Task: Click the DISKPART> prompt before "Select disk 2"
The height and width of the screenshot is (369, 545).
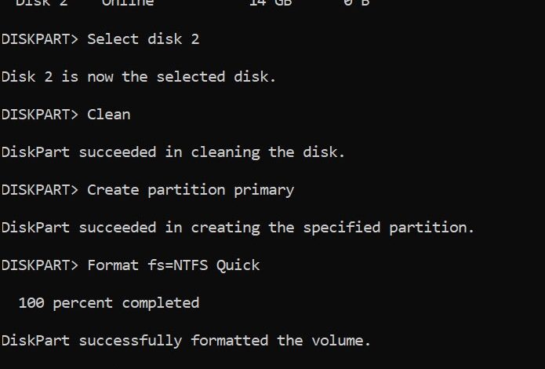Action: [x=39, y=38]
